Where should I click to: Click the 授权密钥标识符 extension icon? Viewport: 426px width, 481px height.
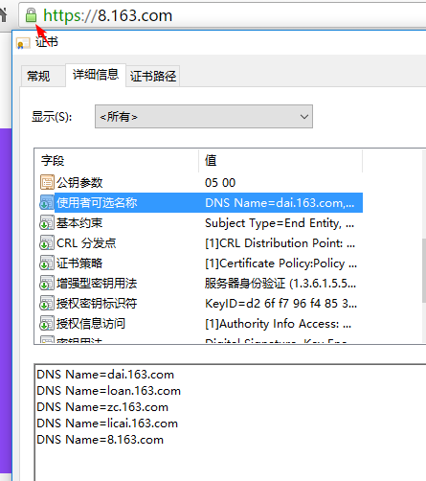tap(47, 303)
